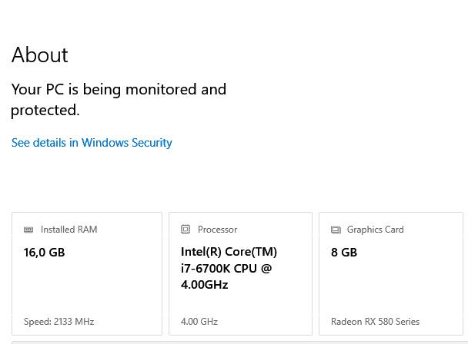Click the Installed RAM memory icon
Viewport: 468px width, 344px height.
(x=28, y=230)
